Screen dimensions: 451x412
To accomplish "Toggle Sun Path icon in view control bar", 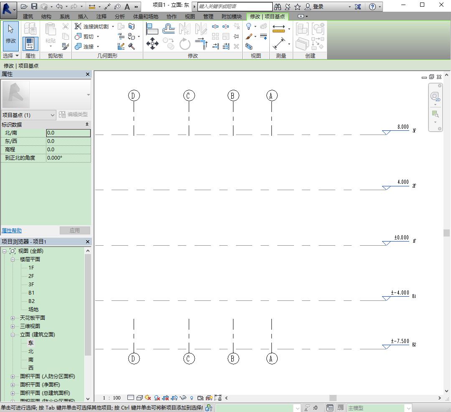I will (148, 398).
